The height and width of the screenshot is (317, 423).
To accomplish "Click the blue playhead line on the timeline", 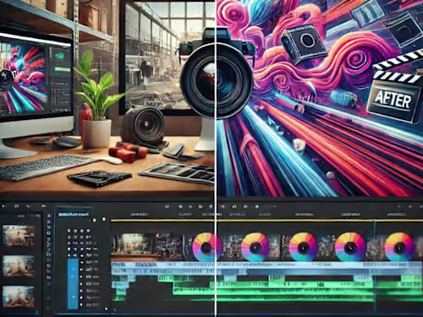I will tap(375, 265).
